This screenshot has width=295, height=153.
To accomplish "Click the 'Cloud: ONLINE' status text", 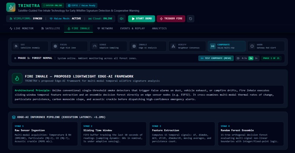I will click(x=102, y=19).
